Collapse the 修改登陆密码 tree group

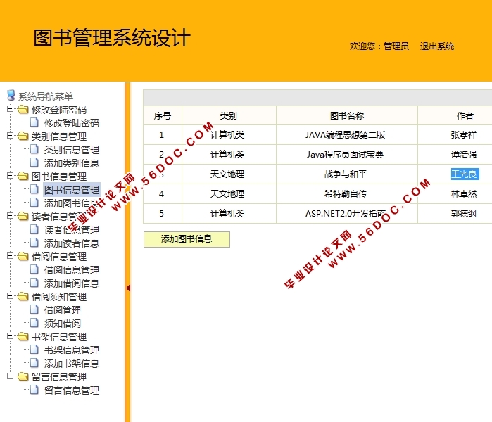[x=10, y=109]
